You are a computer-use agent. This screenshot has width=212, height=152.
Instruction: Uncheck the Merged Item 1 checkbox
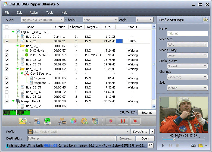point(7,101)
